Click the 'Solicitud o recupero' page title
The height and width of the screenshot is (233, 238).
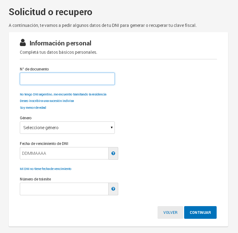click(50, 12)
